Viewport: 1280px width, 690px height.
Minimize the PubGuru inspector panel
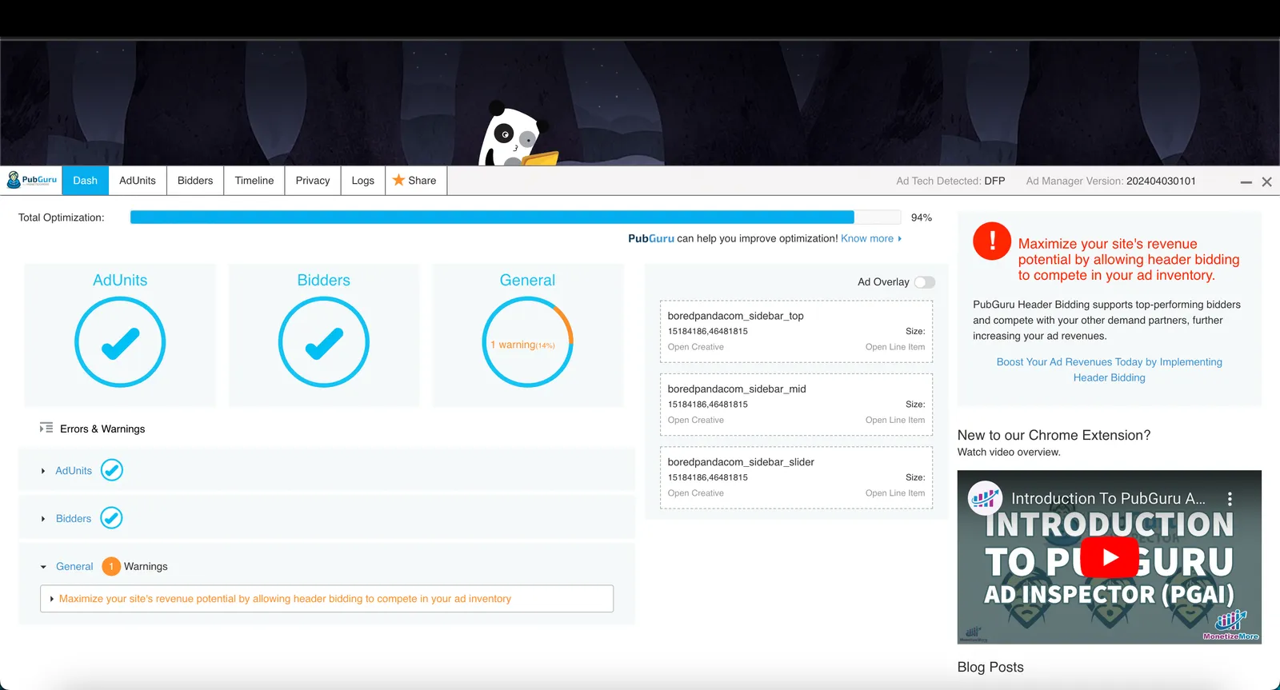pyautogui.click(x=1246, y=182)
